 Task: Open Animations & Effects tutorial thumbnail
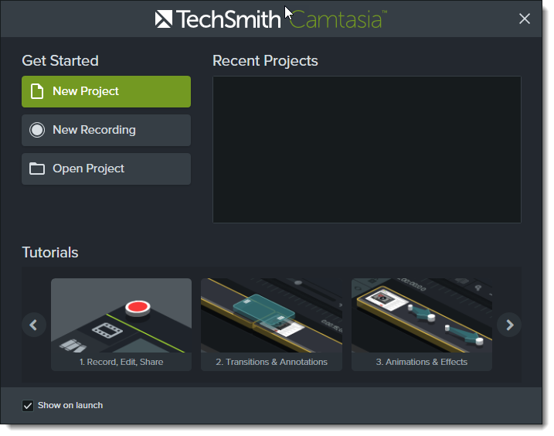pos(422,324)
